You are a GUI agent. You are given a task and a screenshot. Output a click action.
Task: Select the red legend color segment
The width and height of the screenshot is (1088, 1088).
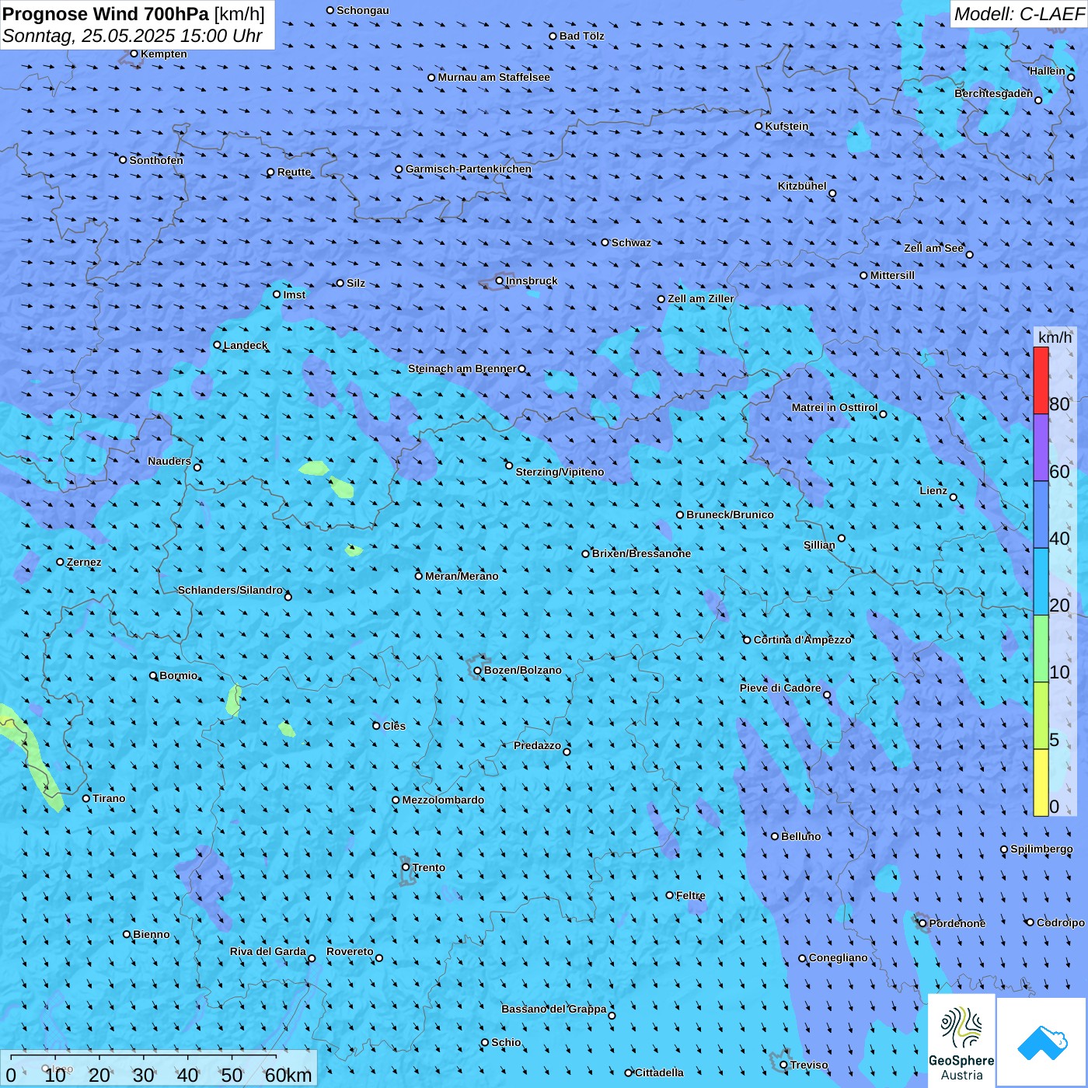click(x=1041, y=380)
